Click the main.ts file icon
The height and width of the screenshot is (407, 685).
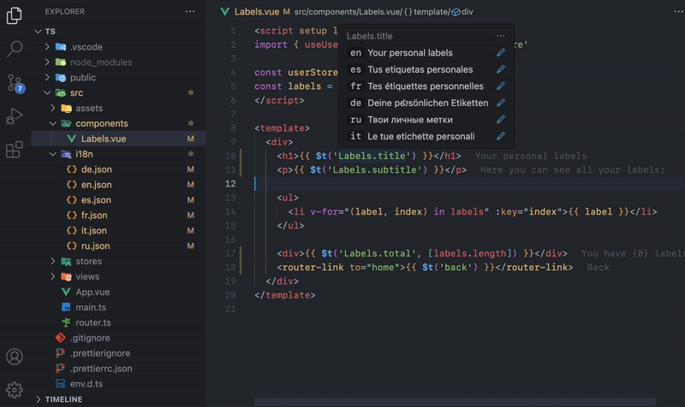click(66, 307)
